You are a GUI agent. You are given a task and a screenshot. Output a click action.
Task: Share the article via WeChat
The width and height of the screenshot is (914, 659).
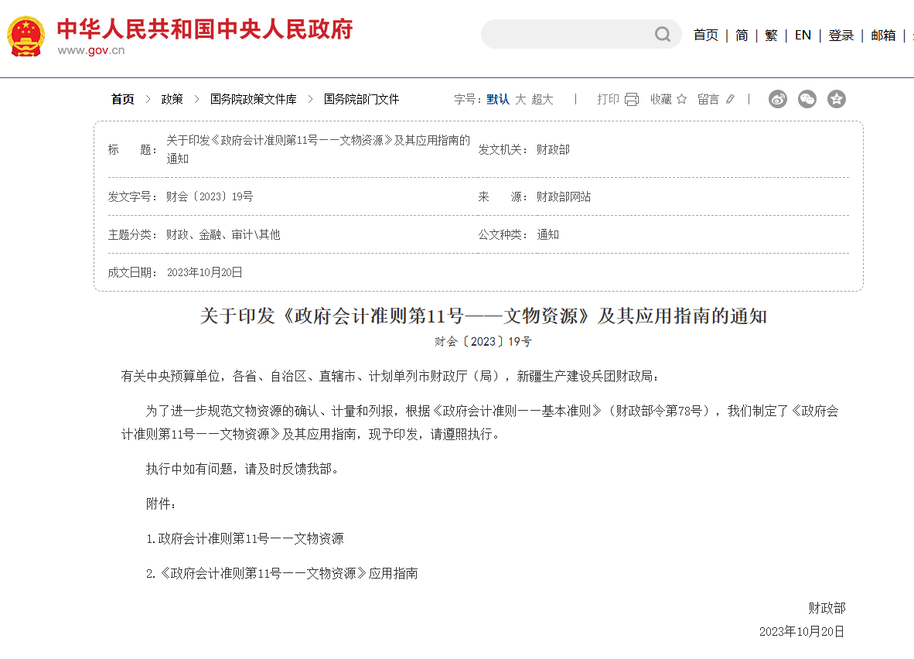click(807, 99)
